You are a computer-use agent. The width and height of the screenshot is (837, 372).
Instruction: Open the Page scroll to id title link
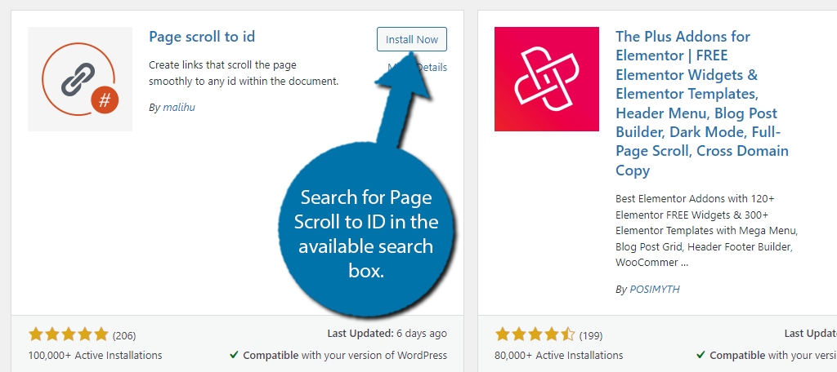tap(202, 36)
